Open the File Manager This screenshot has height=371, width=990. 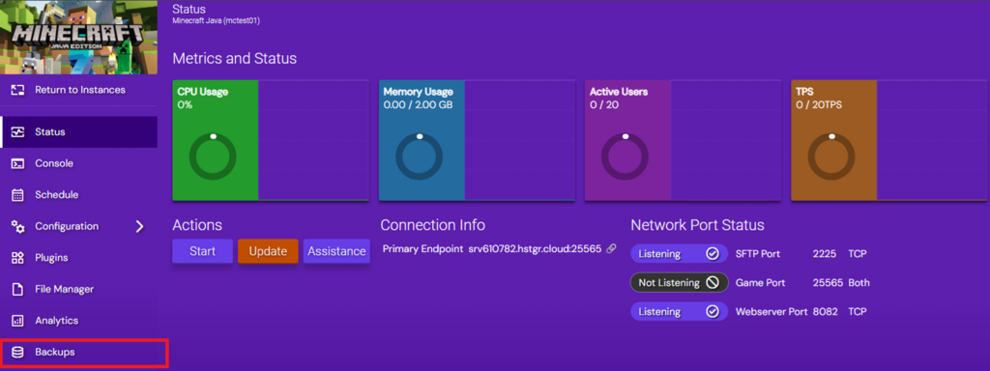point(79,290)
